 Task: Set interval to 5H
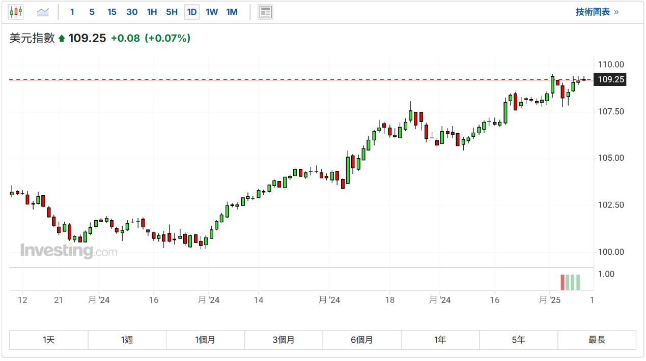(x=172, y=12)
